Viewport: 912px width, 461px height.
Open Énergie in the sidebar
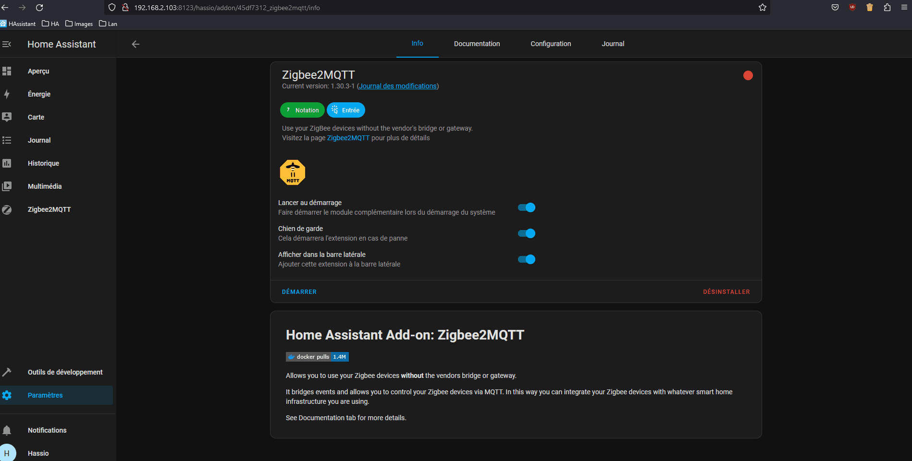coord(58,94)
